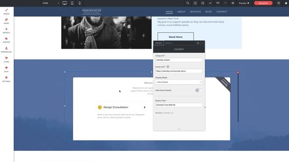This screenshot has height=162, width=289.
Task: Click the Read More button
Action: pyautogui.click(x=176, y=37)
